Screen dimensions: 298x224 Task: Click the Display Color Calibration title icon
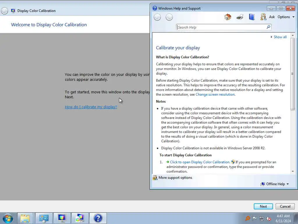point(13,11)
